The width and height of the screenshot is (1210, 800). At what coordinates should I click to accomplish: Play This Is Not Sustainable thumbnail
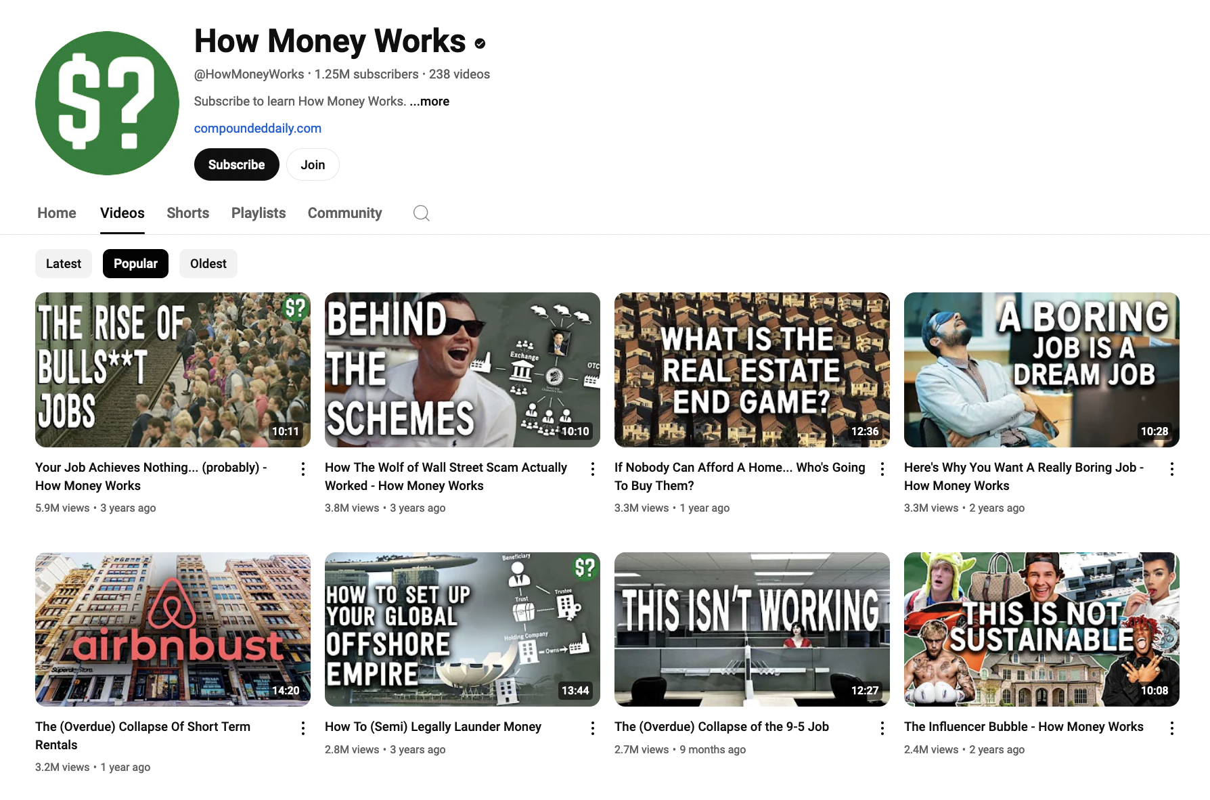pyautogui.click(x=1041, y=629)
